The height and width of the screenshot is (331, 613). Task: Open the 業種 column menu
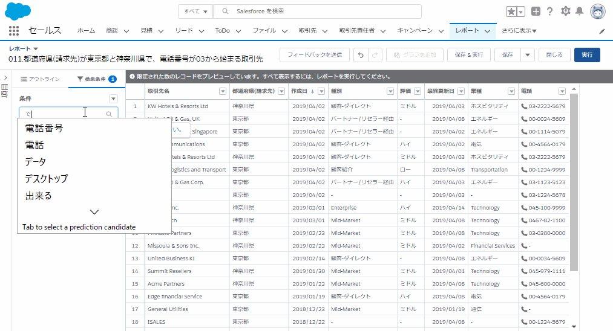pyautogui.click(x=511, y=91)
